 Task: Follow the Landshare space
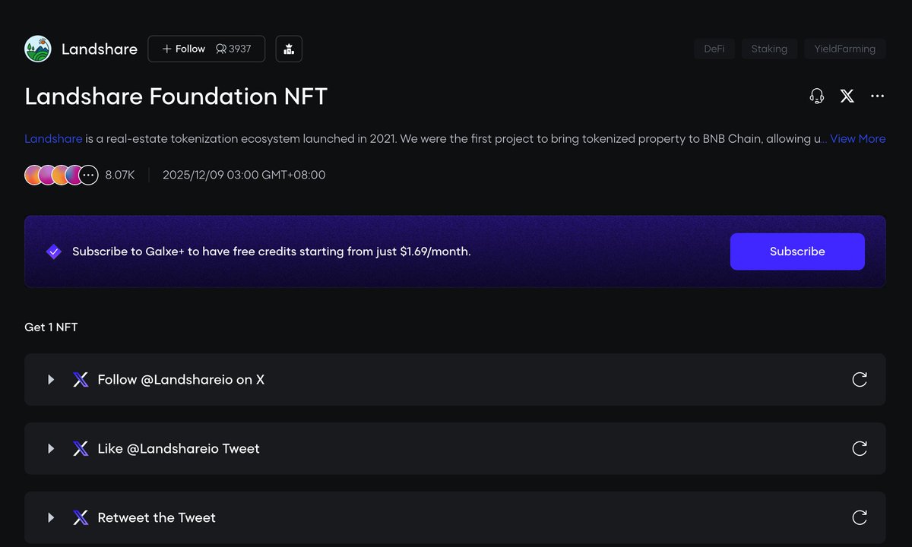pyautogui.click(x=184, y=49)
